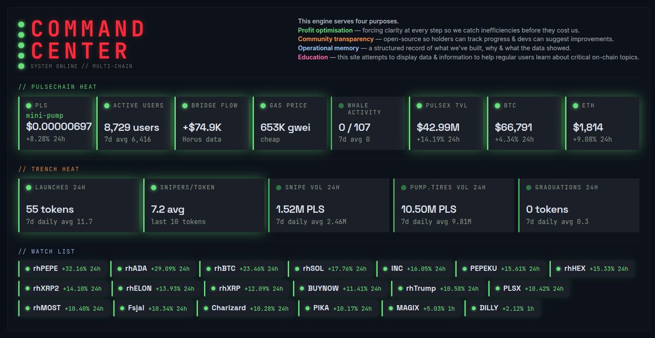This screenshot has width=655, height=338.
Task: Click the Trench Heat section header
Action: (x=49, y=169)
